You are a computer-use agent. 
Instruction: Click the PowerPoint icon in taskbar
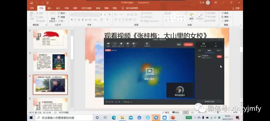tap(173, 118)
